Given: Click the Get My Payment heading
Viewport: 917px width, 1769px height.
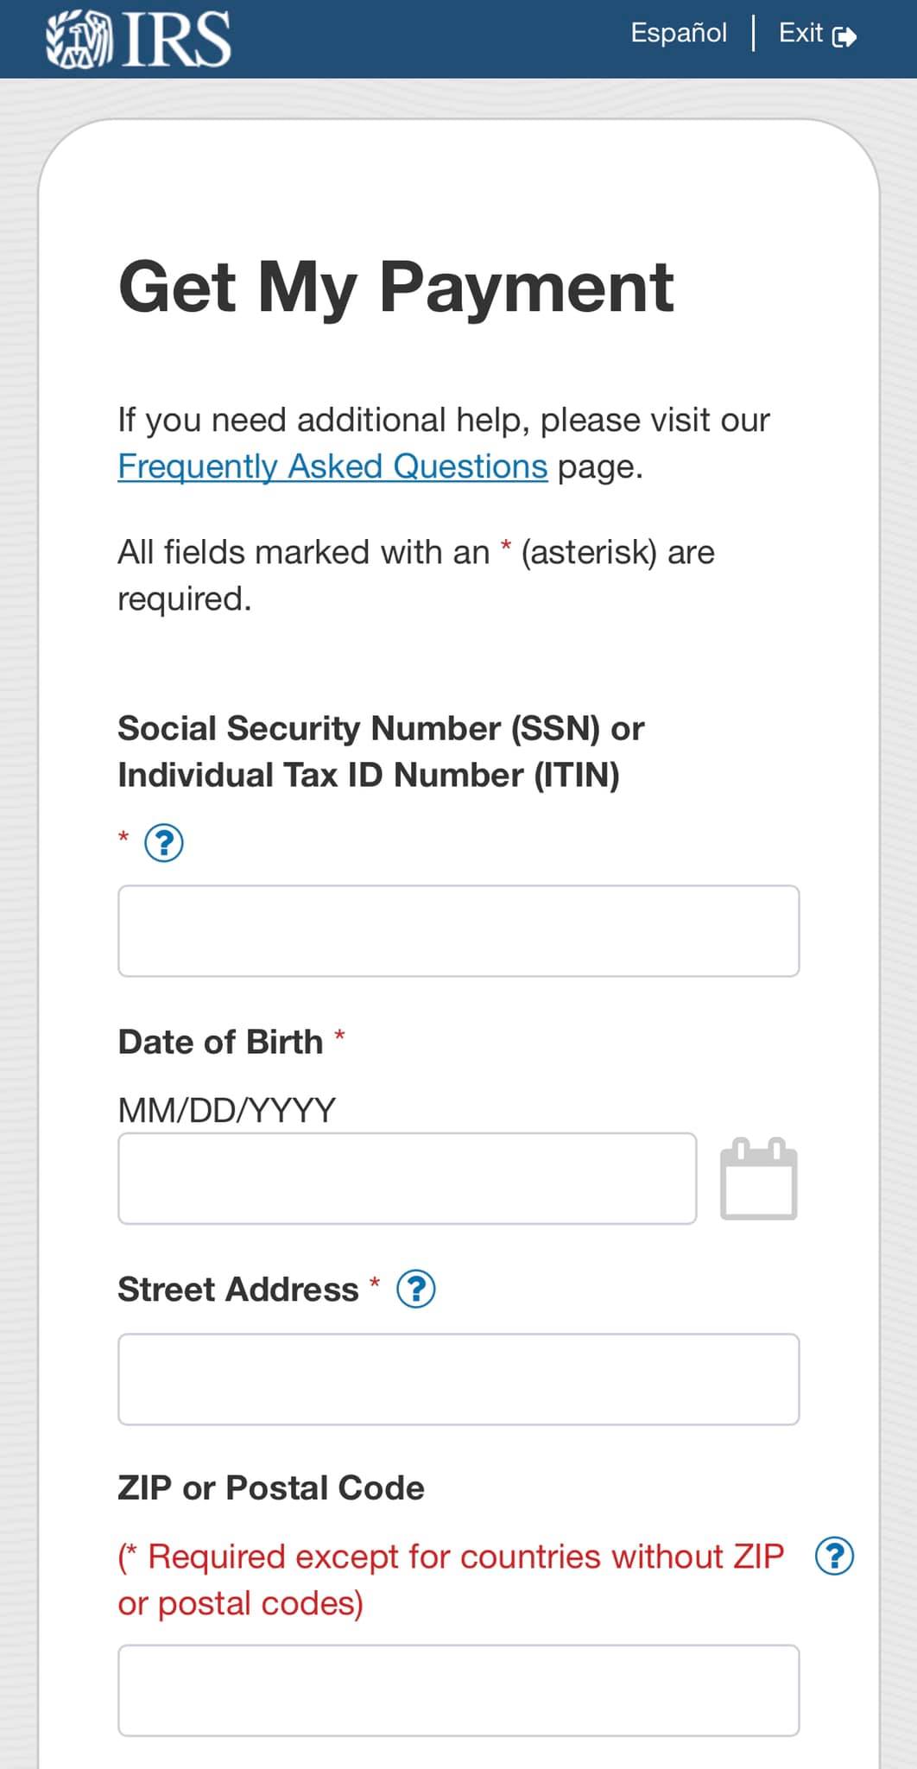Looking at the screenshot, I should 395,287.
